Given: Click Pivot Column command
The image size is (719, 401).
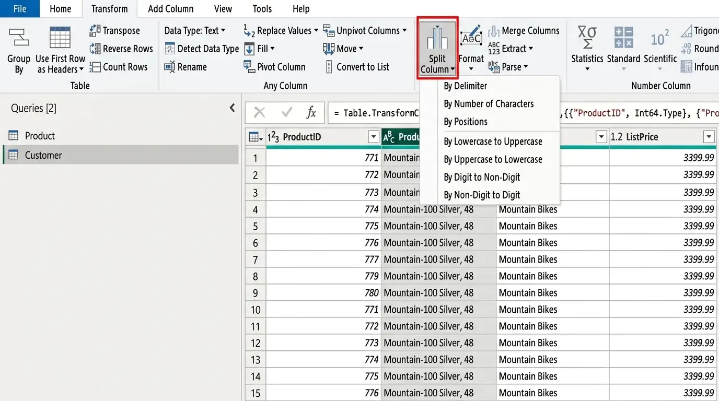Looking at the screenshot, I should coord(274,67).
